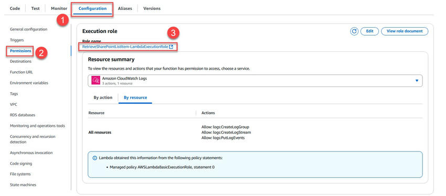
Task: Open State machines section
Action: pos(23,185)
